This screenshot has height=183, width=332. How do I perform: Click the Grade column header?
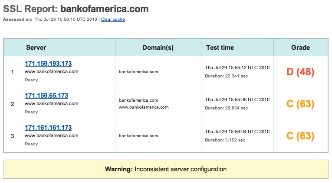(x=300, y=48)
